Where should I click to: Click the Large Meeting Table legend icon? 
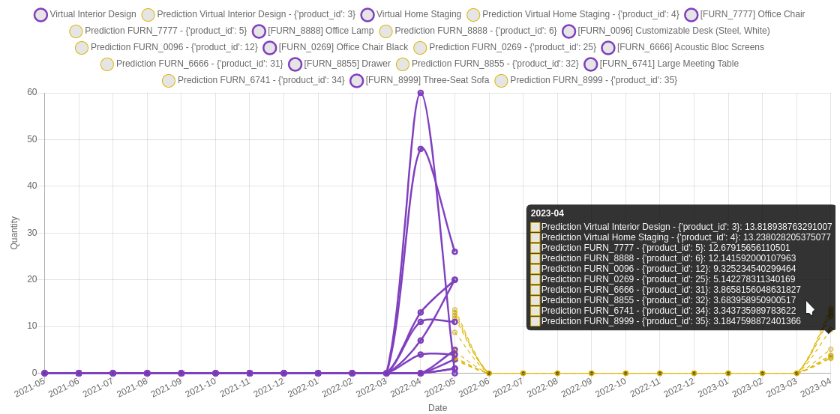point(591,64)
